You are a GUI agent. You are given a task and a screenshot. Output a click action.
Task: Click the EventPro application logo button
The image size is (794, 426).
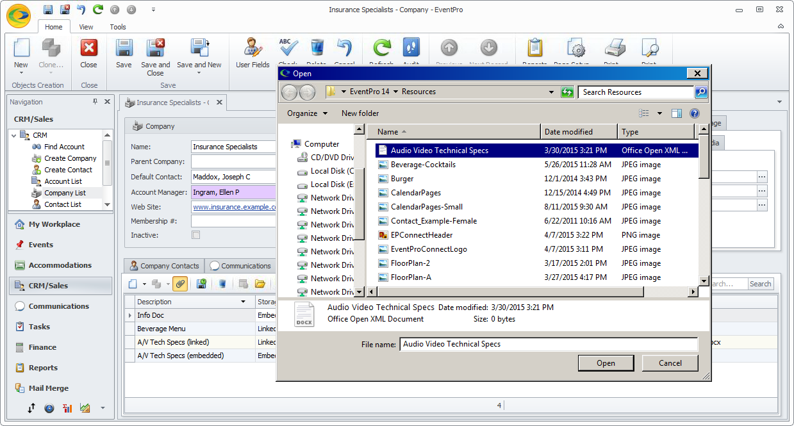point(19,16)
